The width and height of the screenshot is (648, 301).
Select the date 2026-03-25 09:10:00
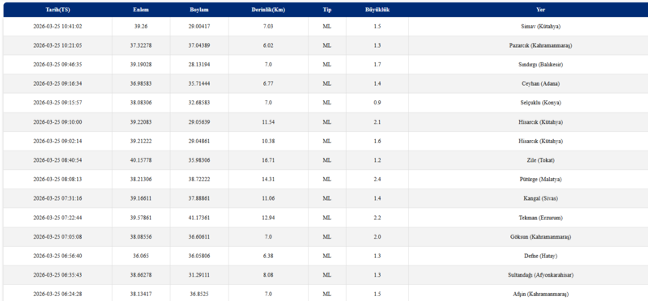pyautogui.click(x=58, y=122)
